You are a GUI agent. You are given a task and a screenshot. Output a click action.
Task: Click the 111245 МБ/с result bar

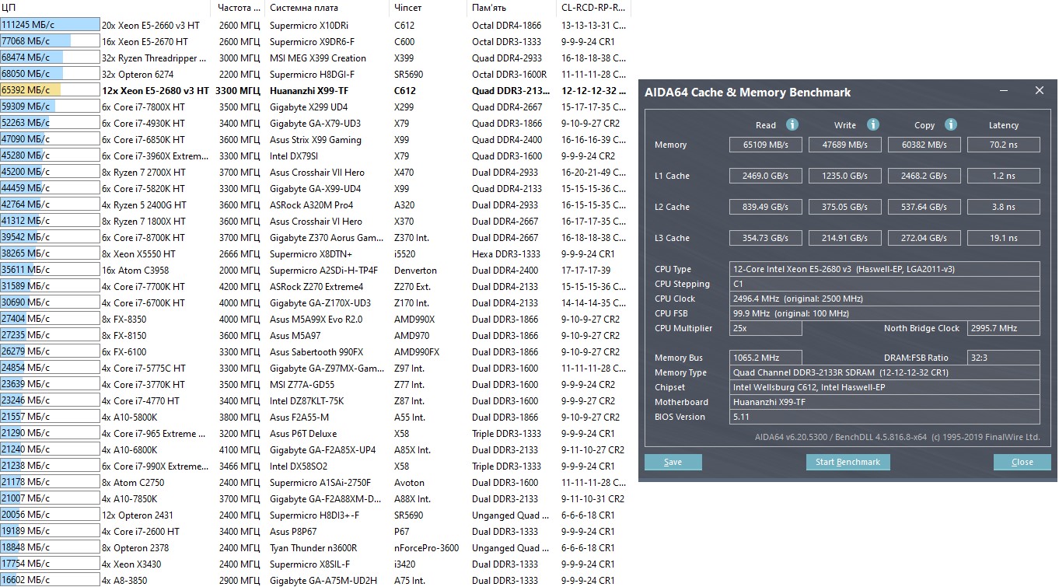50,25
